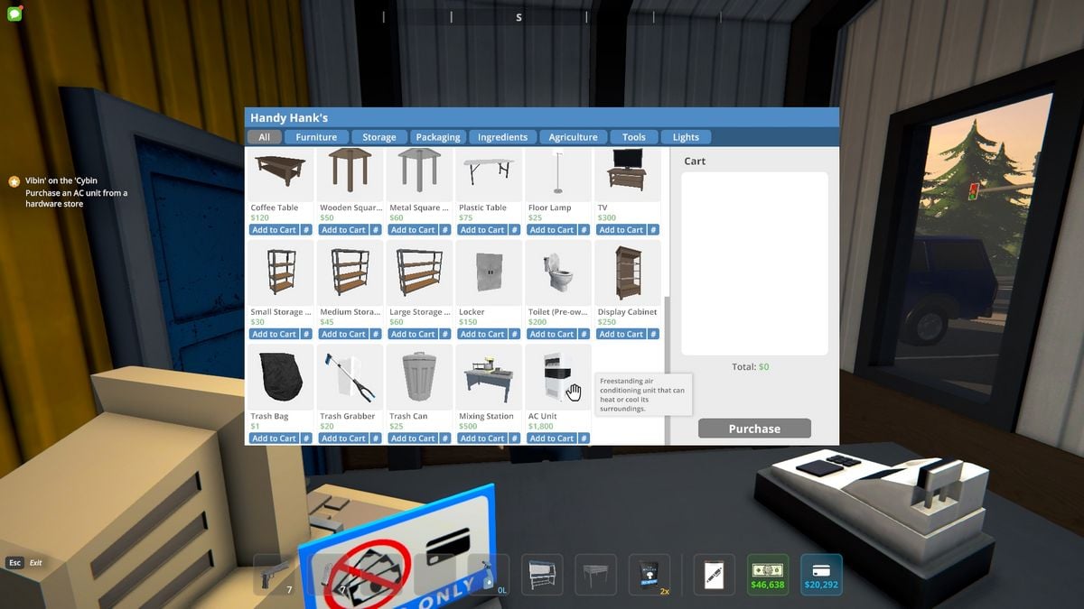
Task: Select the Trash Grabber item icon
Action: (x=350, y=377)
